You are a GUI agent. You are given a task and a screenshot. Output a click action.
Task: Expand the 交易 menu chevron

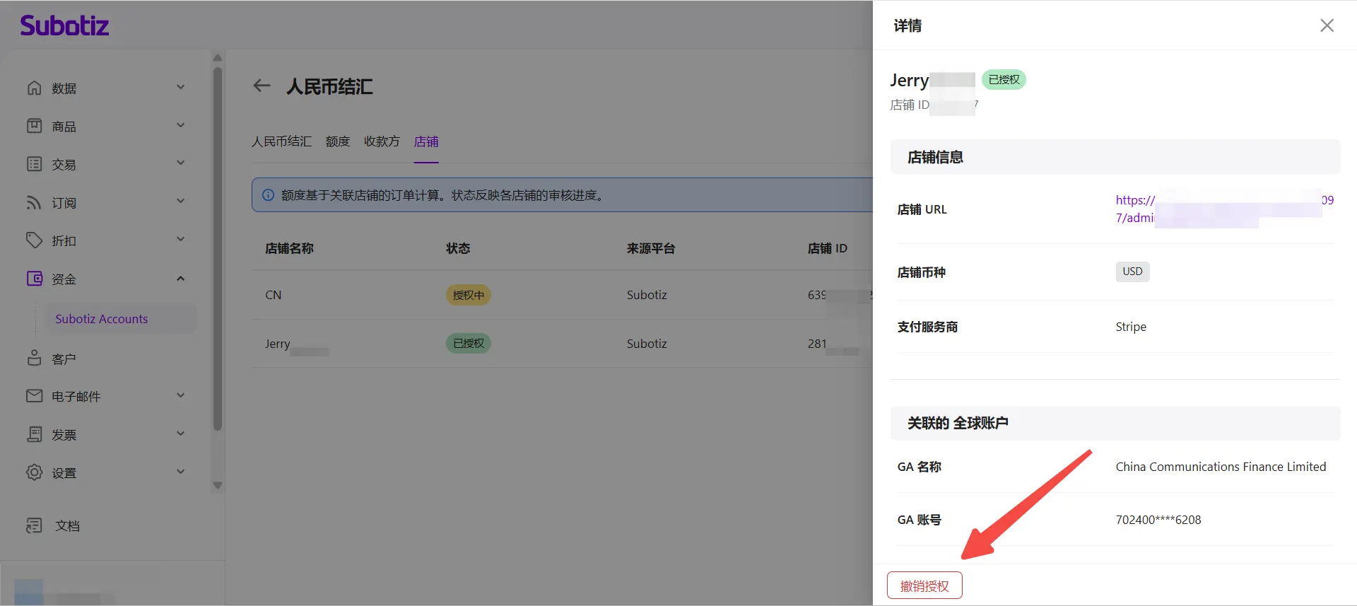tap(181, 163)
